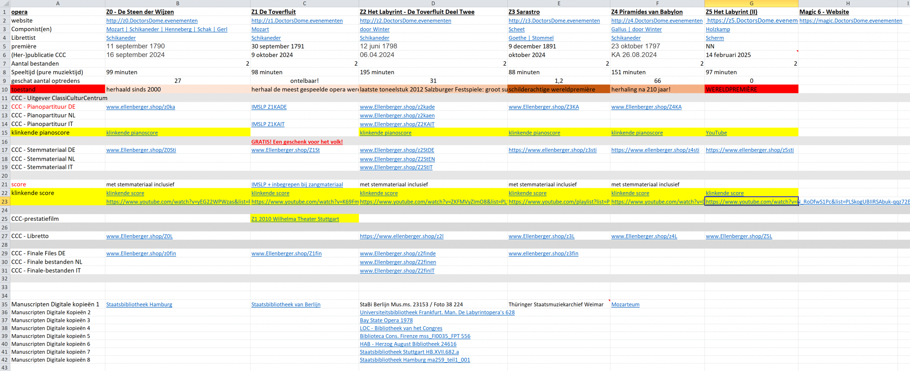This screenshot has width=910, height=371.
Task: Select column D header
Action: [x=433, y=3]
